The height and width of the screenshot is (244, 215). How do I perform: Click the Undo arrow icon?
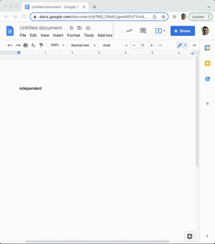pyautogui.click(x=10, y=45)
